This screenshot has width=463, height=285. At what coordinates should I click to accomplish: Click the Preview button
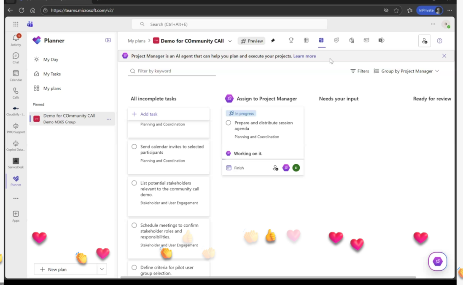(252, 41)
